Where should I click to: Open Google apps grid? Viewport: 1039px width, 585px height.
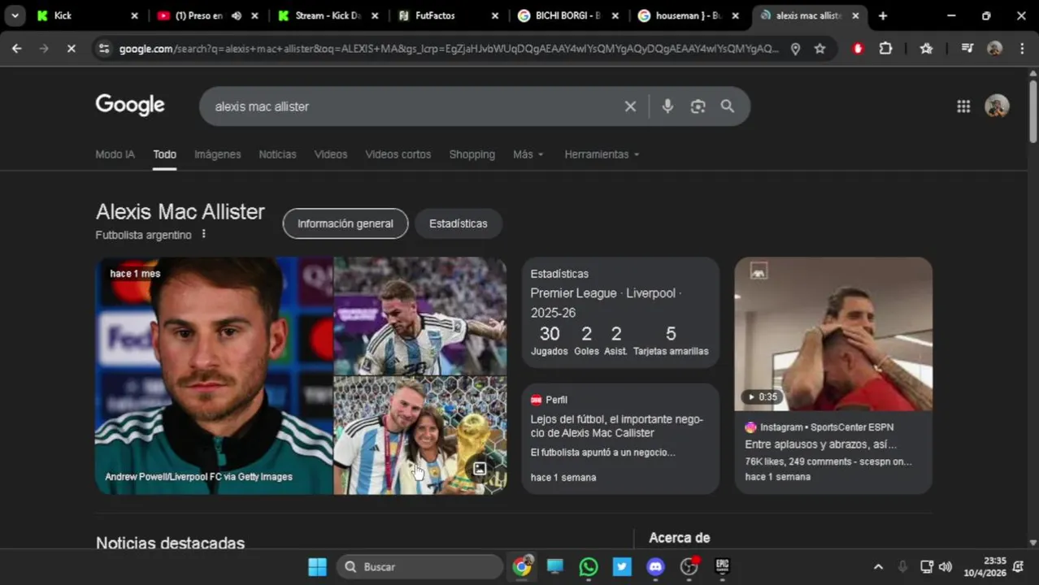963,106
